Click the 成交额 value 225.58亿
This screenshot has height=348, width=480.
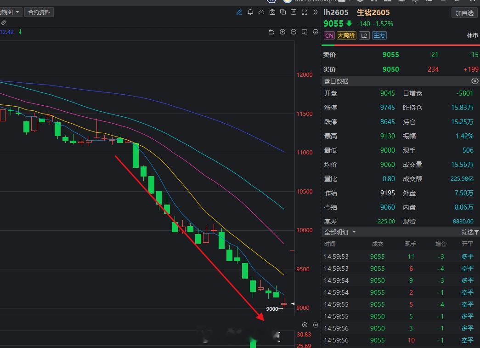(462, 179)
